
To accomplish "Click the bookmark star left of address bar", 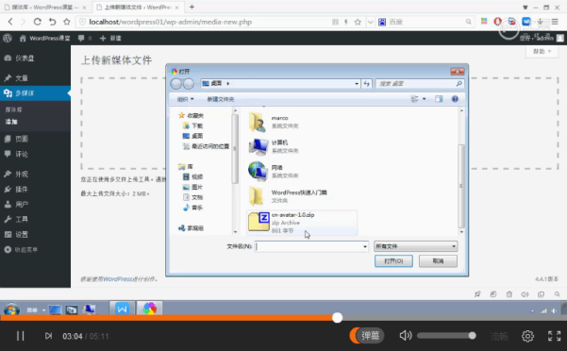I will (67, 22).
